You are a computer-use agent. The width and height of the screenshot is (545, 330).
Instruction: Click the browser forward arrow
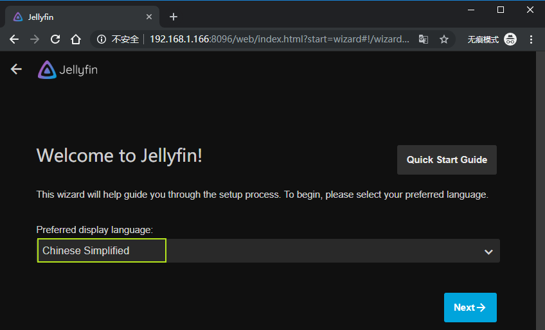35,39
